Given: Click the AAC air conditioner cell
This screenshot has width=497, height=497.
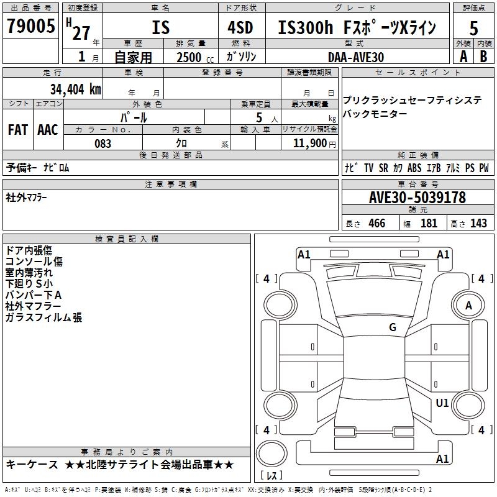Looking at the screenshot, I should (48, 130).
